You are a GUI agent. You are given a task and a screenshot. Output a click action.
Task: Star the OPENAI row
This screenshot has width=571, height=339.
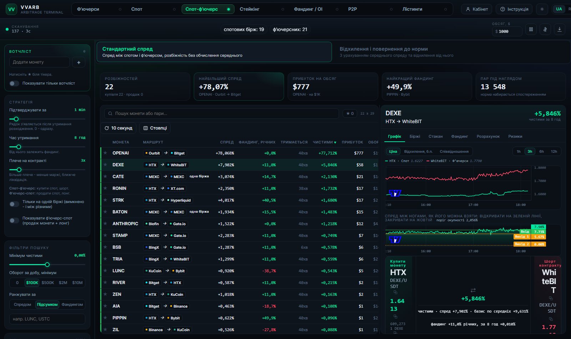click(x=105, y=153)
